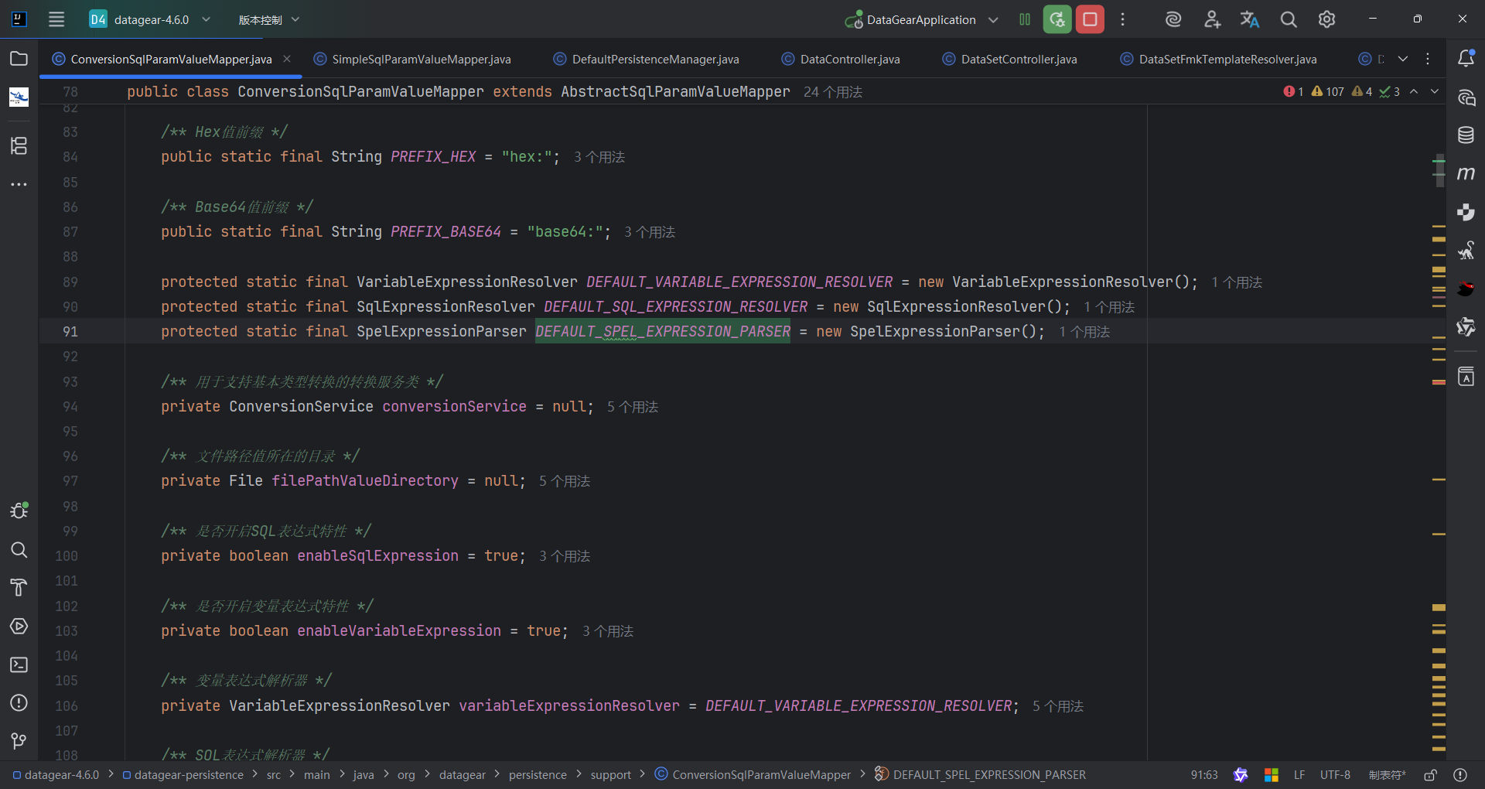The height and width of the screenshot is (789, 1485).
Task: Open the main hamburger menu
Action: 56,19
